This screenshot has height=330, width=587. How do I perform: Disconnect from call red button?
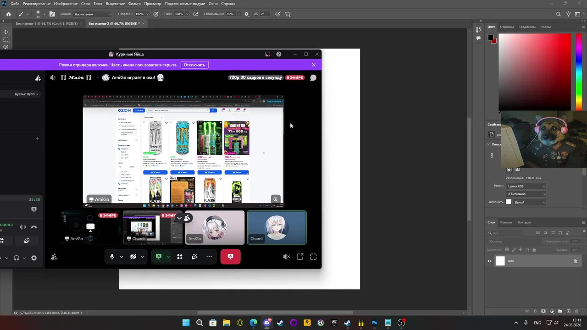pyautogui.click(x=230, y=257)
